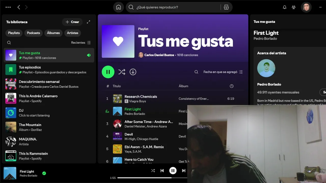326x183 pixels.
Task: Open MAQUINA. artist in library
Action: [x=49, y=142]
